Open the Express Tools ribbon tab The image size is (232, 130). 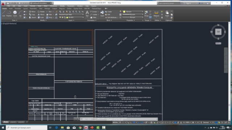[78, 9]
